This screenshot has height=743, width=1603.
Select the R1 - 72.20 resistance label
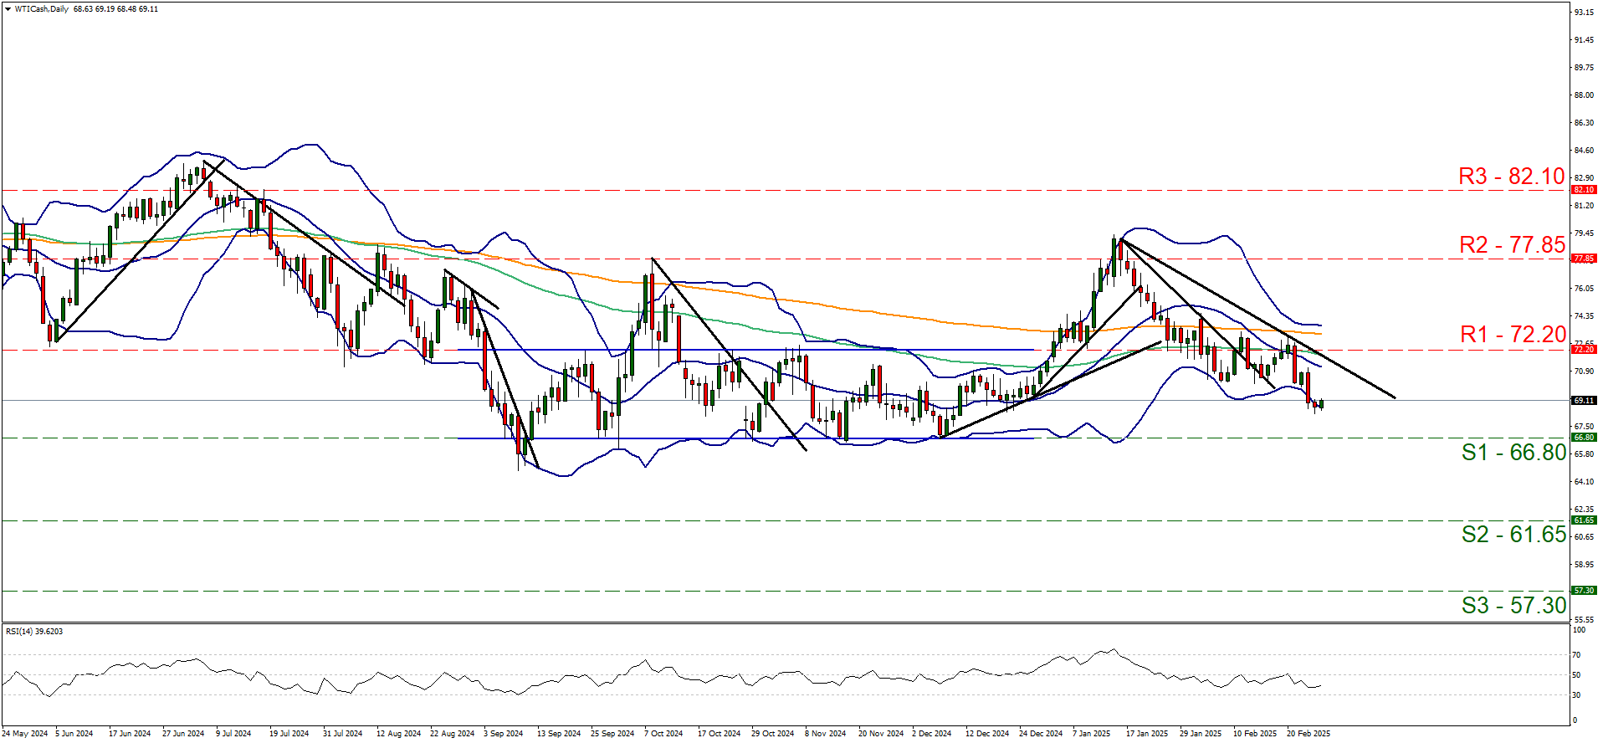click(x=1512, y=335)
